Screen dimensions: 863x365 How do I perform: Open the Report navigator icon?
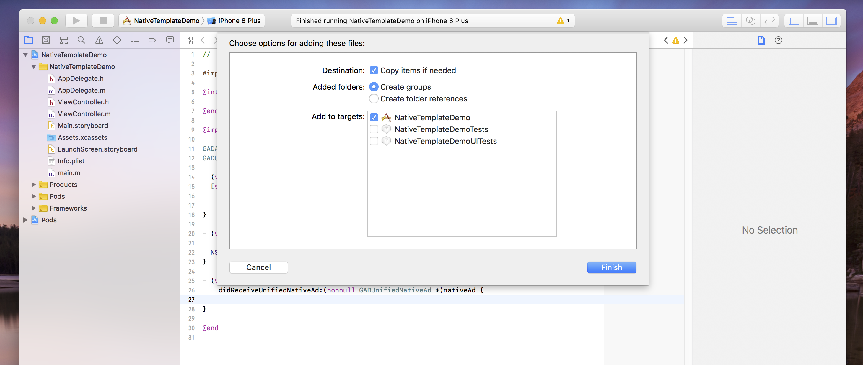pos(170,40)
